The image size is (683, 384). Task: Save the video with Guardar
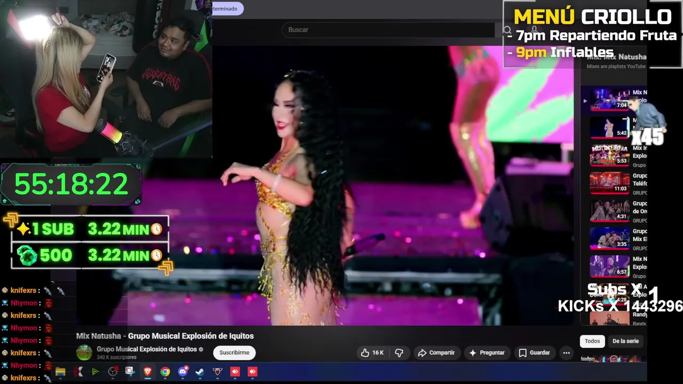pos(534,353)
